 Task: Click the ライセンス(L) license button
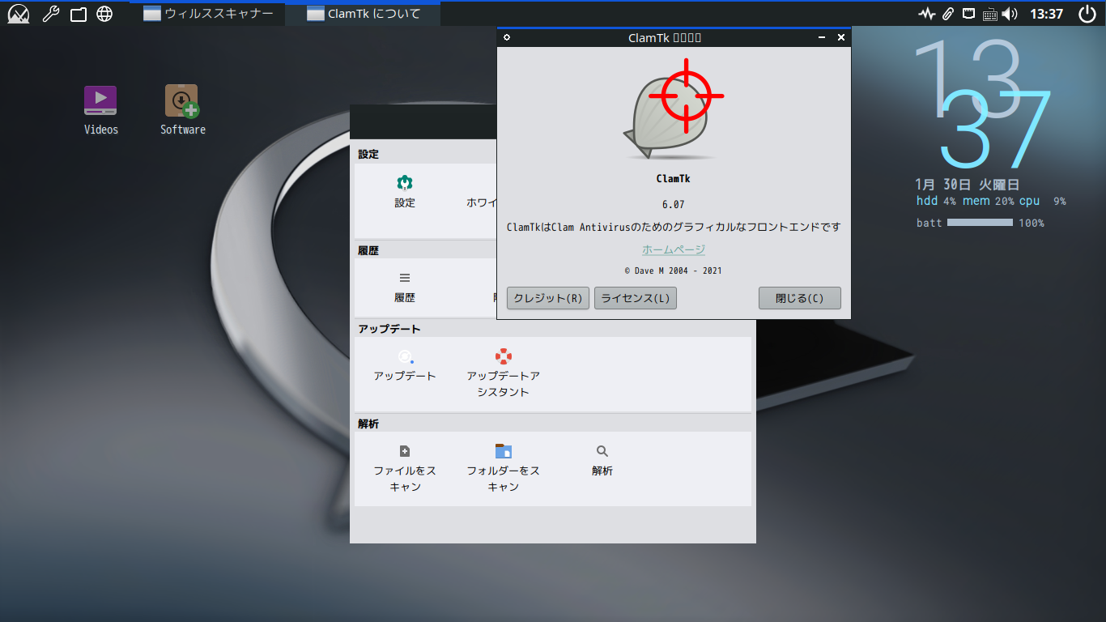[x=636, y=298]
